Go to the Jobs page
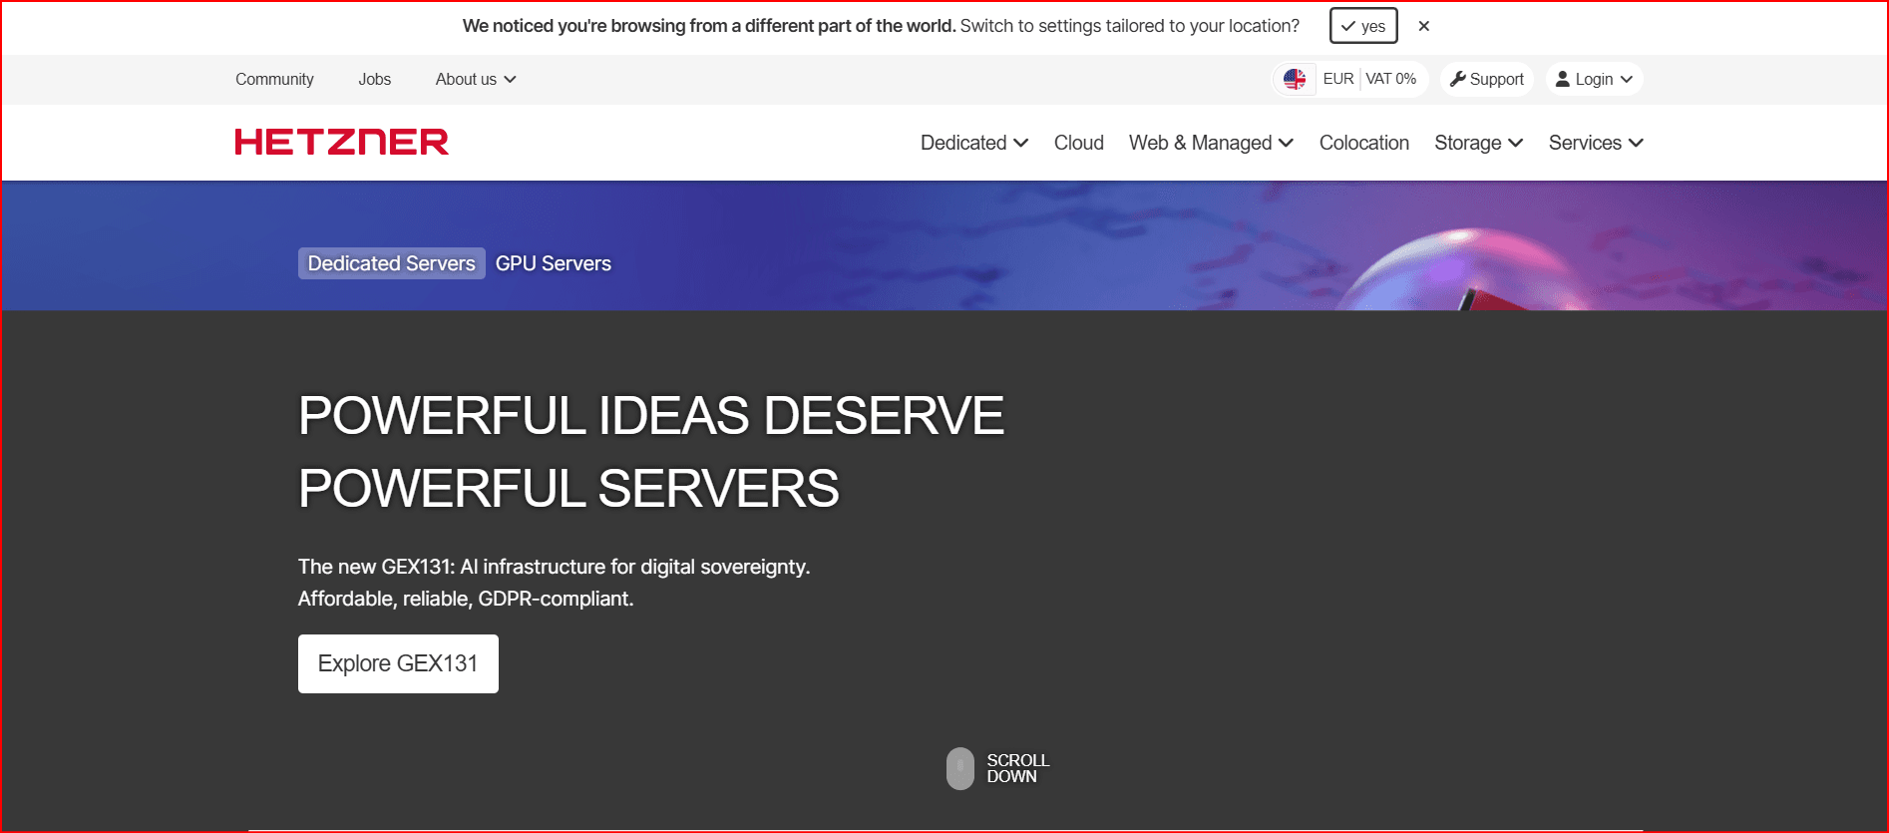1889x833 pixels. click(x=375, y=79)
